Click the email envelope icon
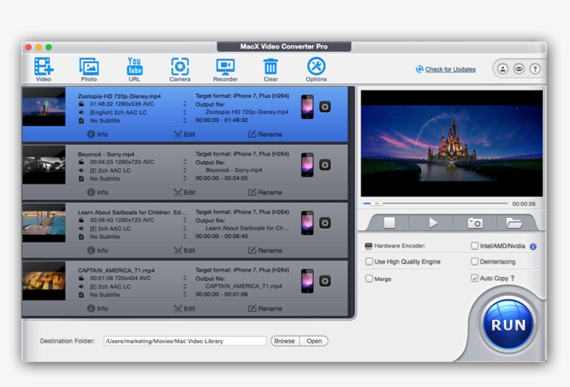 tap(519, 69)
